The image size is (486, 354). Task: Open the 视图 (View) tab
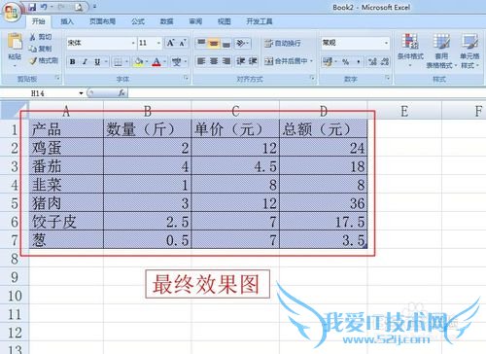(x=225, y=21)
